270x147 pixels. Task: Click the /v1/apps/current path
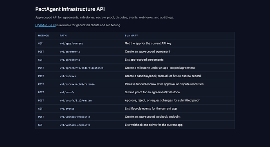[71, 44]
